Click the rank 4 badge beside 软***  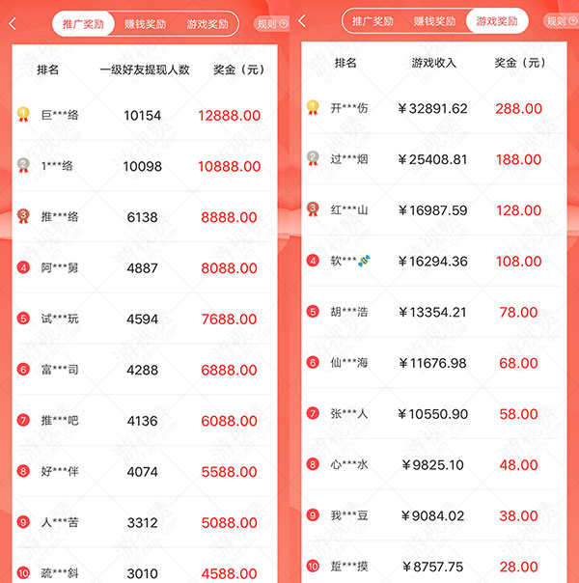[313, 261]
